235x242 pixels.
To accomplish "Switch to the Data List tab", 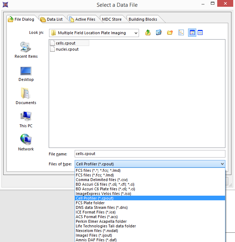I will pyautogui.click(x=52, y=19).
